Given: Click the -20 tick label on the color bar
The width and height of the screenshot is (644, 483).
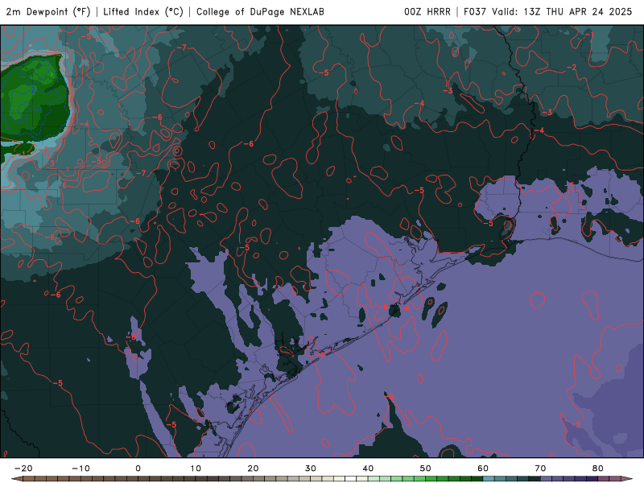Looking at the screenshot, I should click(23, 469).
